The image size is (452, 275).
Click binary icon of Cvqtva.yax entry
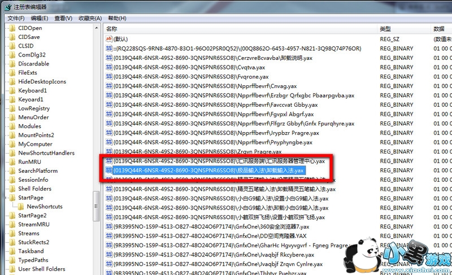[x=109, y=67]
